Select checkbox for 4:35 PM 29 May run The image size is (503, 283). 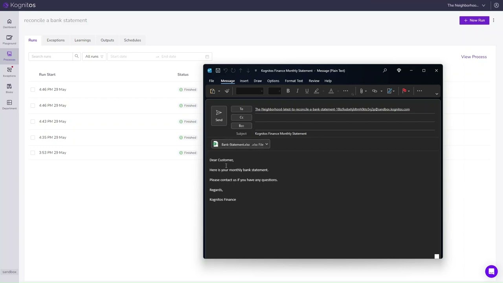click(33, 138)
